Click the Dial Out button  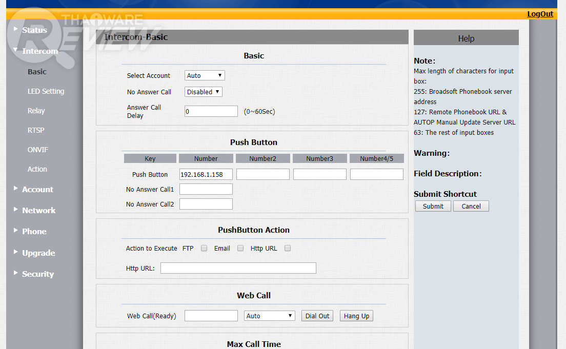tap(317, 316)
